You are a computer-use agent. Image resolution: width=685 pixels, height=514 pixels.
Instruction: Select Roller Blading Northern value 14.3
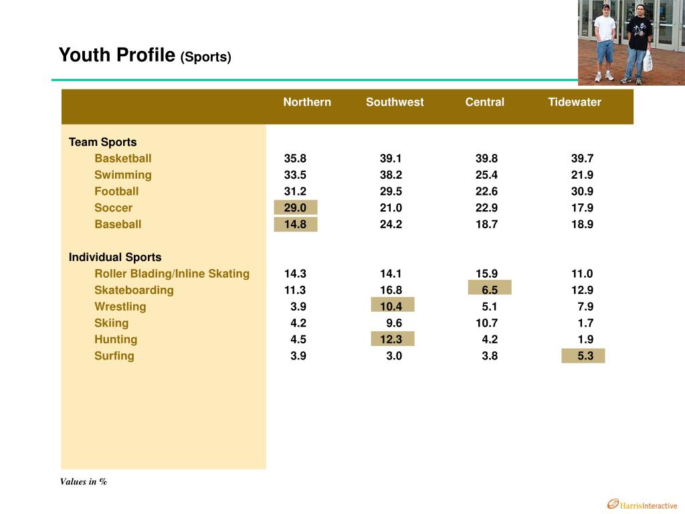tap(295, 274)
